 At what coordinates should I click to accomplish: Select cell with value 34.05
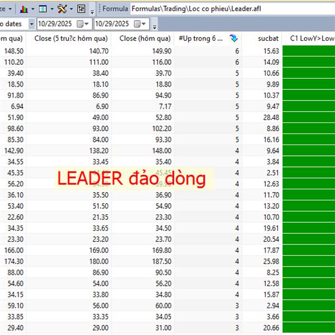[x=142, y=317]
